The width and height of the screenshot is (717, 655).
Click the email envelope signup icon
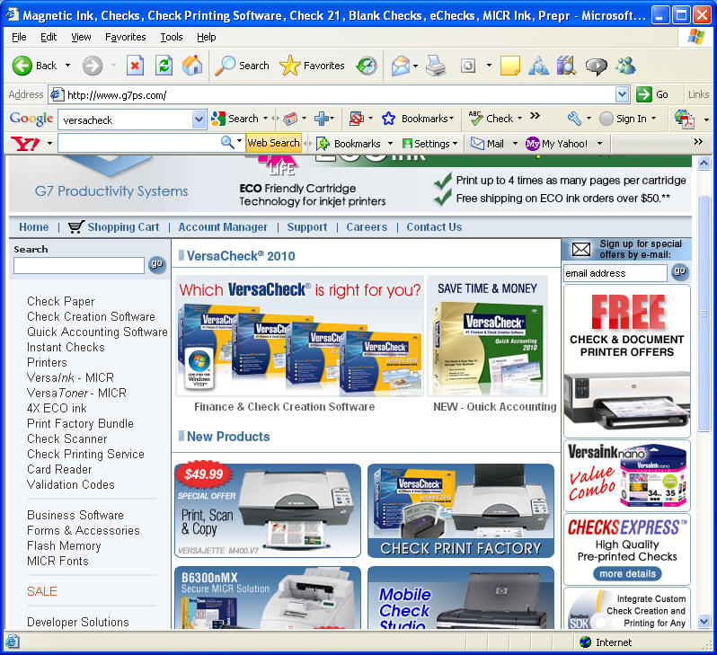tap(581, 249)
